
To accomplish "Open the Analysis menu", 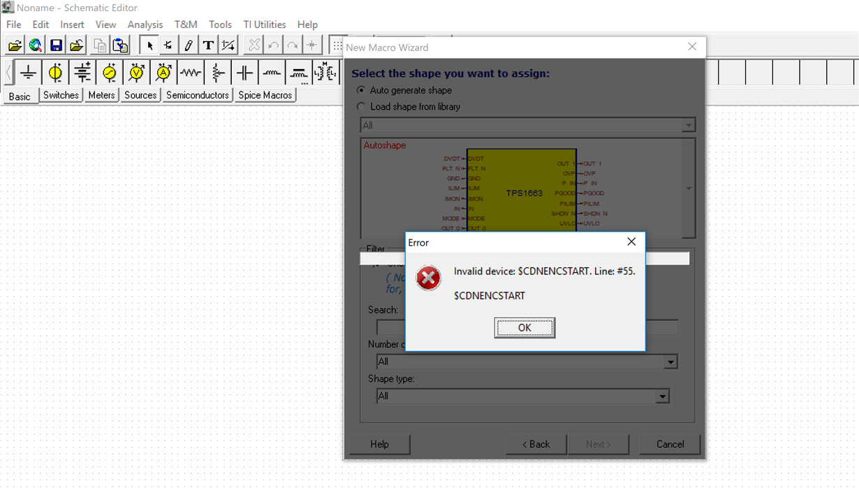I will [x=145, y=24].
